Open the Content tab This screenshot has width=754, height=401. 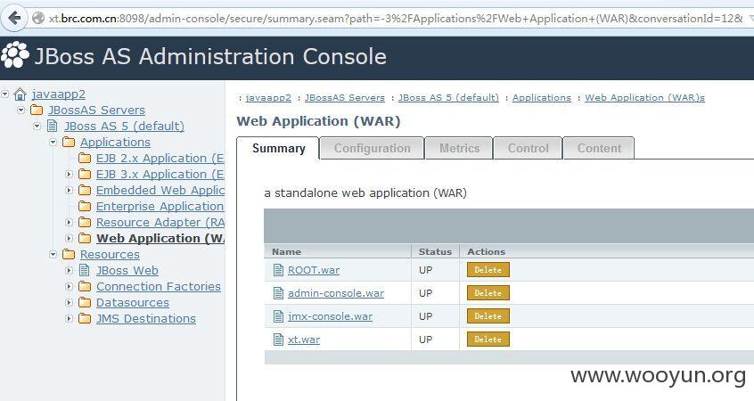[x=599, y=148]
